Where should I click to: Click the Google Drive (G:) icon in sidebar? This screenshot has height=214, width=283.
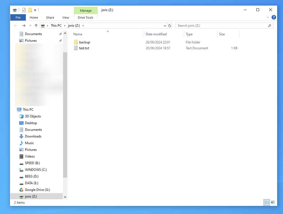(x=21, y=190)
